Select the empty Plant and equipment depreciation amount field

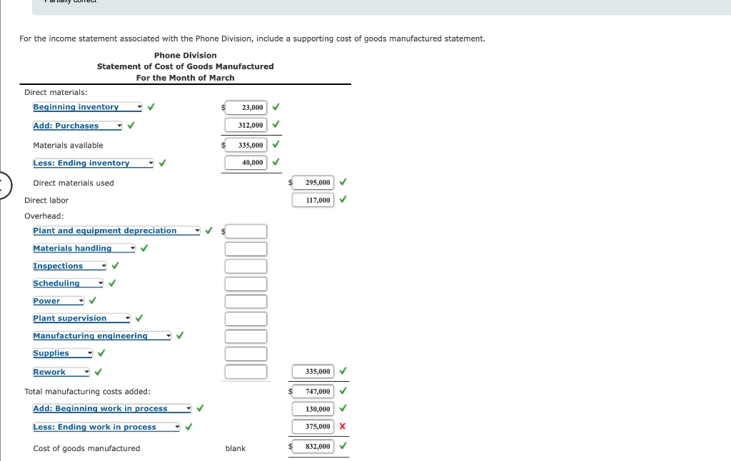247,231
